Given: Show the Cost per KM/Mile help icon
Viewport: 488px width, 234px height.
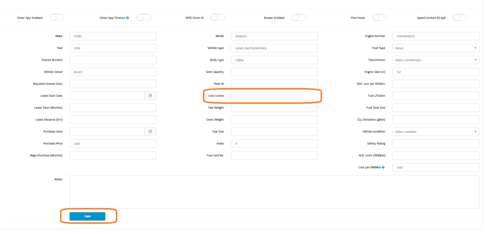Looking at the screenshot, I should click(383, 167).
